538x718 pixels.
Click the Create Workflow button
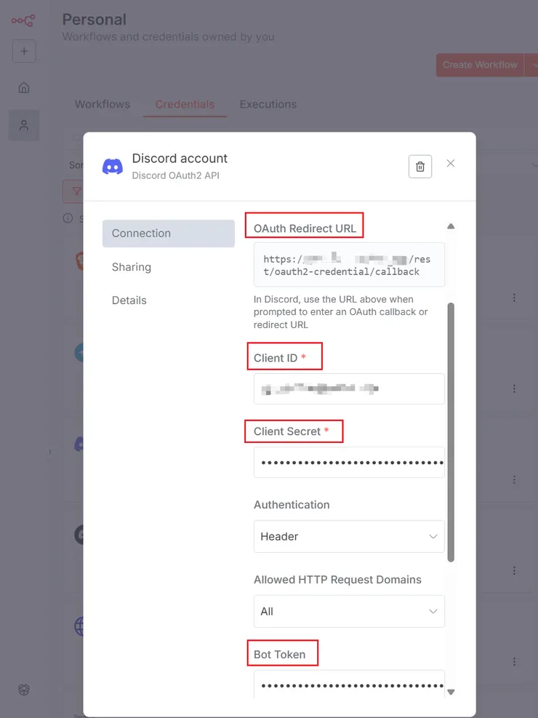[x=480, y=65]
